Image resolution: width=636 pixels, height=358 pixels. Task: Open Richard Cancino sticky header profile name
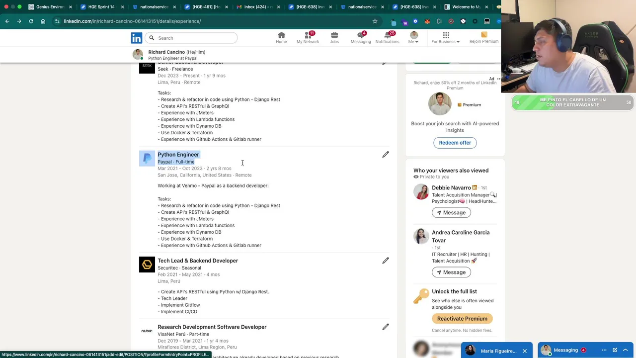166,52
